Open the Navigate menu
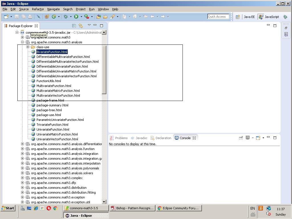 click(53, 9)
